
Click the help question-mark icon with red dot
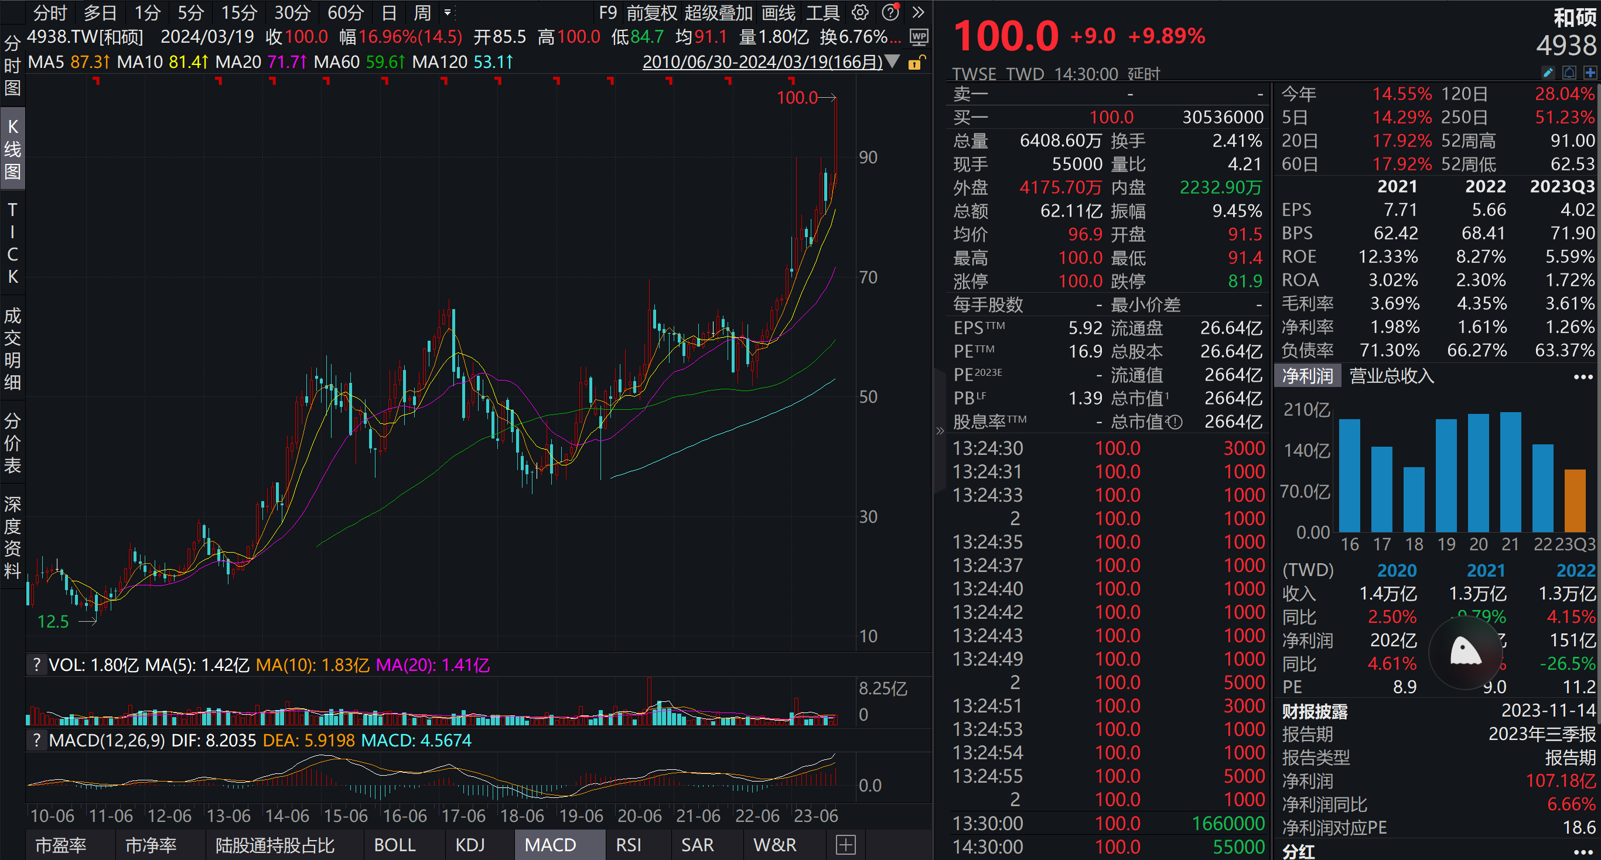tap(889, 12)
